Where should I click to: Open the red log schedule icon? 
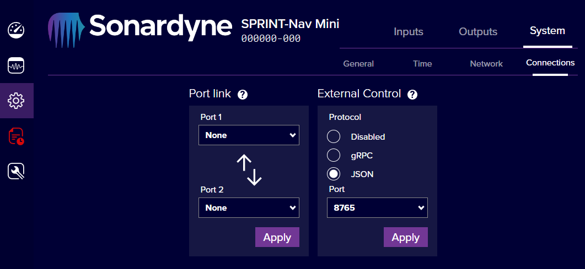click(x=16, y=136)
